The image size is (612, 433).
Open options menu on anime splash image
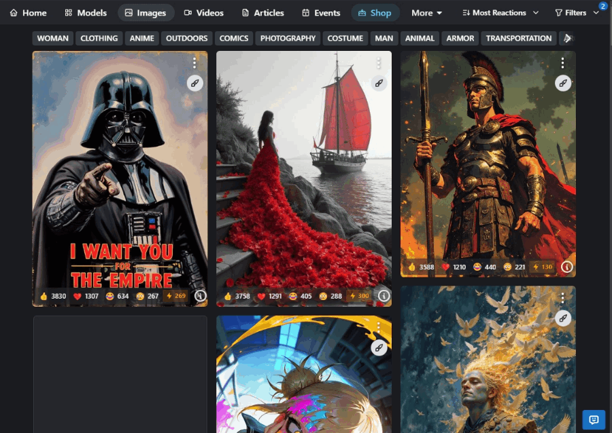pos(379,328)
